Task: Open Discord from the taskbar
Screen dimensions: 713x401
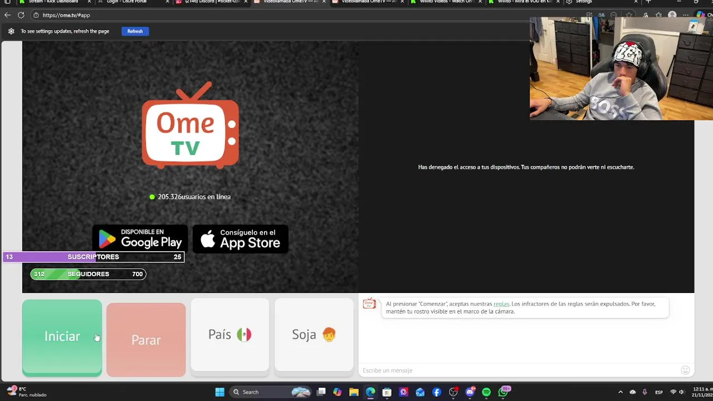Action: (x=470, y=392)
